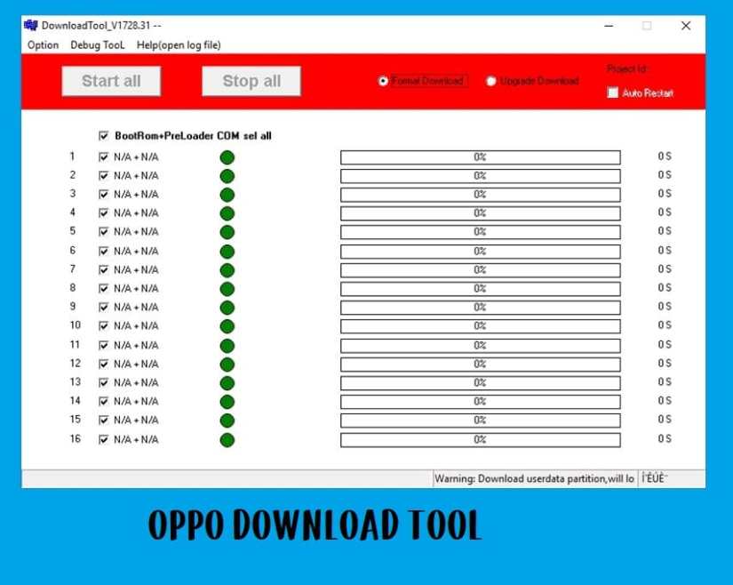Open the Debug Tool menu
733x585 pixels.
click(97, 45)
